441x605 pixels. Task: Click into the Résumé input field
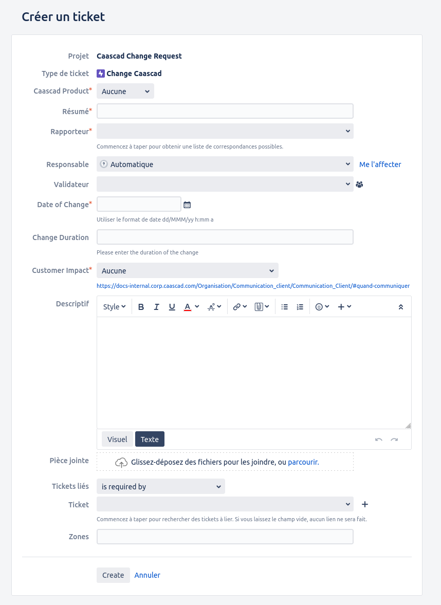pos(225,111)
